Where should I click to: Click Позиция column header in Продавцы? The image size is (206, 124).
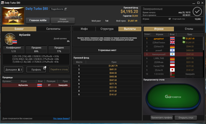click(x=51, y=81)
